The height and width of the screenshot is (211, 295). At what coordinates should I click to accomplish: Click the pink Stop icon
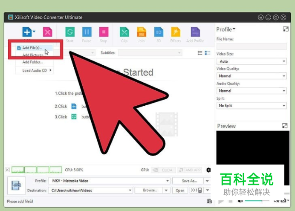point(104,32)
